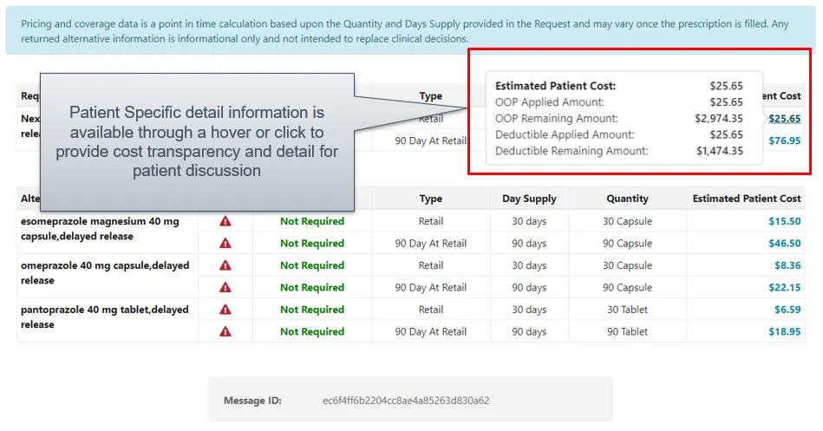Screen dimensions: 823x431
Task: Open the $25.65 requested drug cost link
Action: point(785,119)
